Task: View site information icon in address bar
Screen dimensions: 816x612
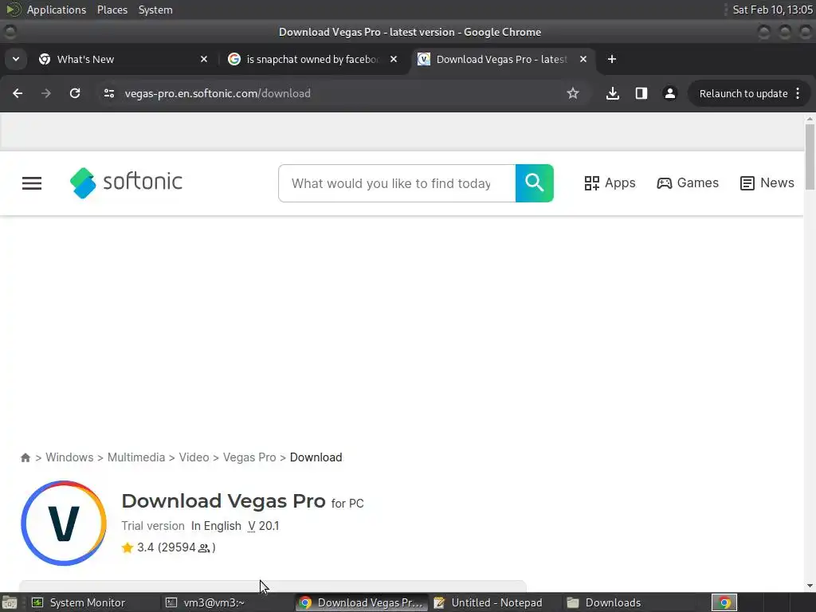Action: tap(108, 94)
